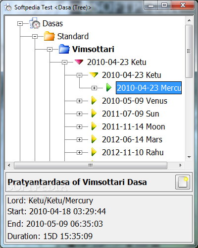This screenshot has height=248, width=198.
Task: Click the Pratyantardasa of Vimsottari Dasa heading
Action: coord(77,182)
